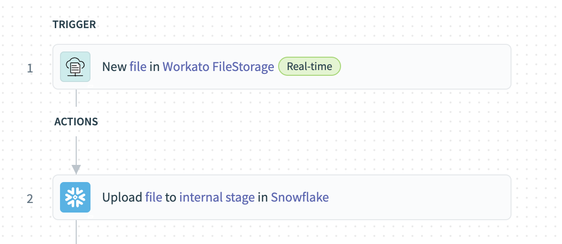562x244 pixels.
Task: Open the "internal stage" link
Action: point(217,197)
